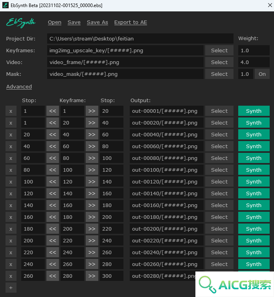Edit output path out-00180/[#####].png
The width and height of the screenshot is (274, 297).
click(167, 217)
